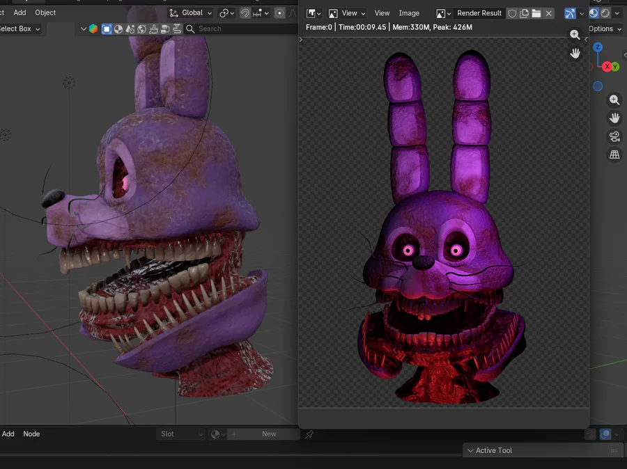This screenshot has height=469, width=627.
Task: Click the arrow to expand image editor side region
Action: click(586, 39)
